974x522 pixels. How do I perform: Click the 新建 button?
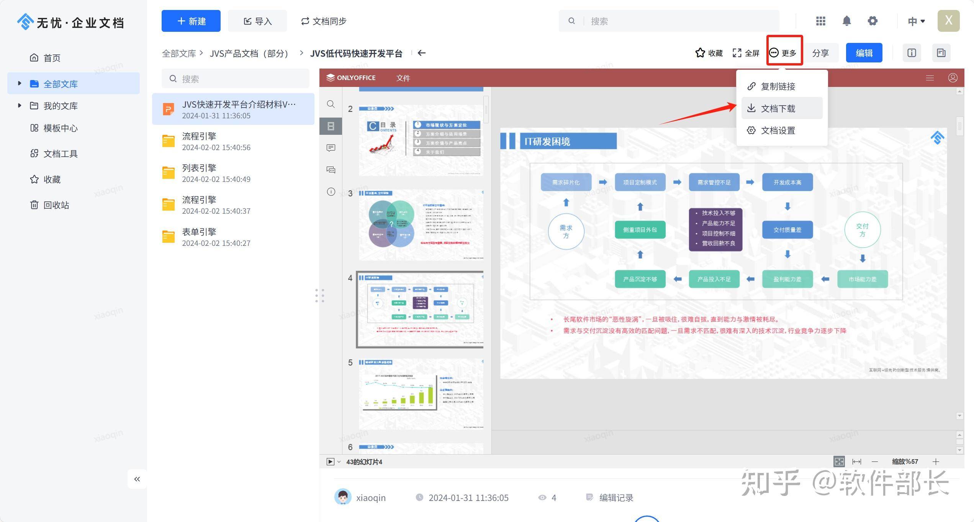[x=191, y=21]
